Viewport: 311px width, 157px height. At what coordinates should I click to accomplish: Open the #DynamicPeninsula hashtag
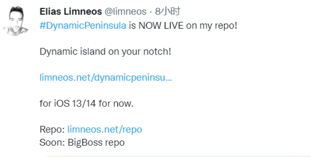point(83,26)
